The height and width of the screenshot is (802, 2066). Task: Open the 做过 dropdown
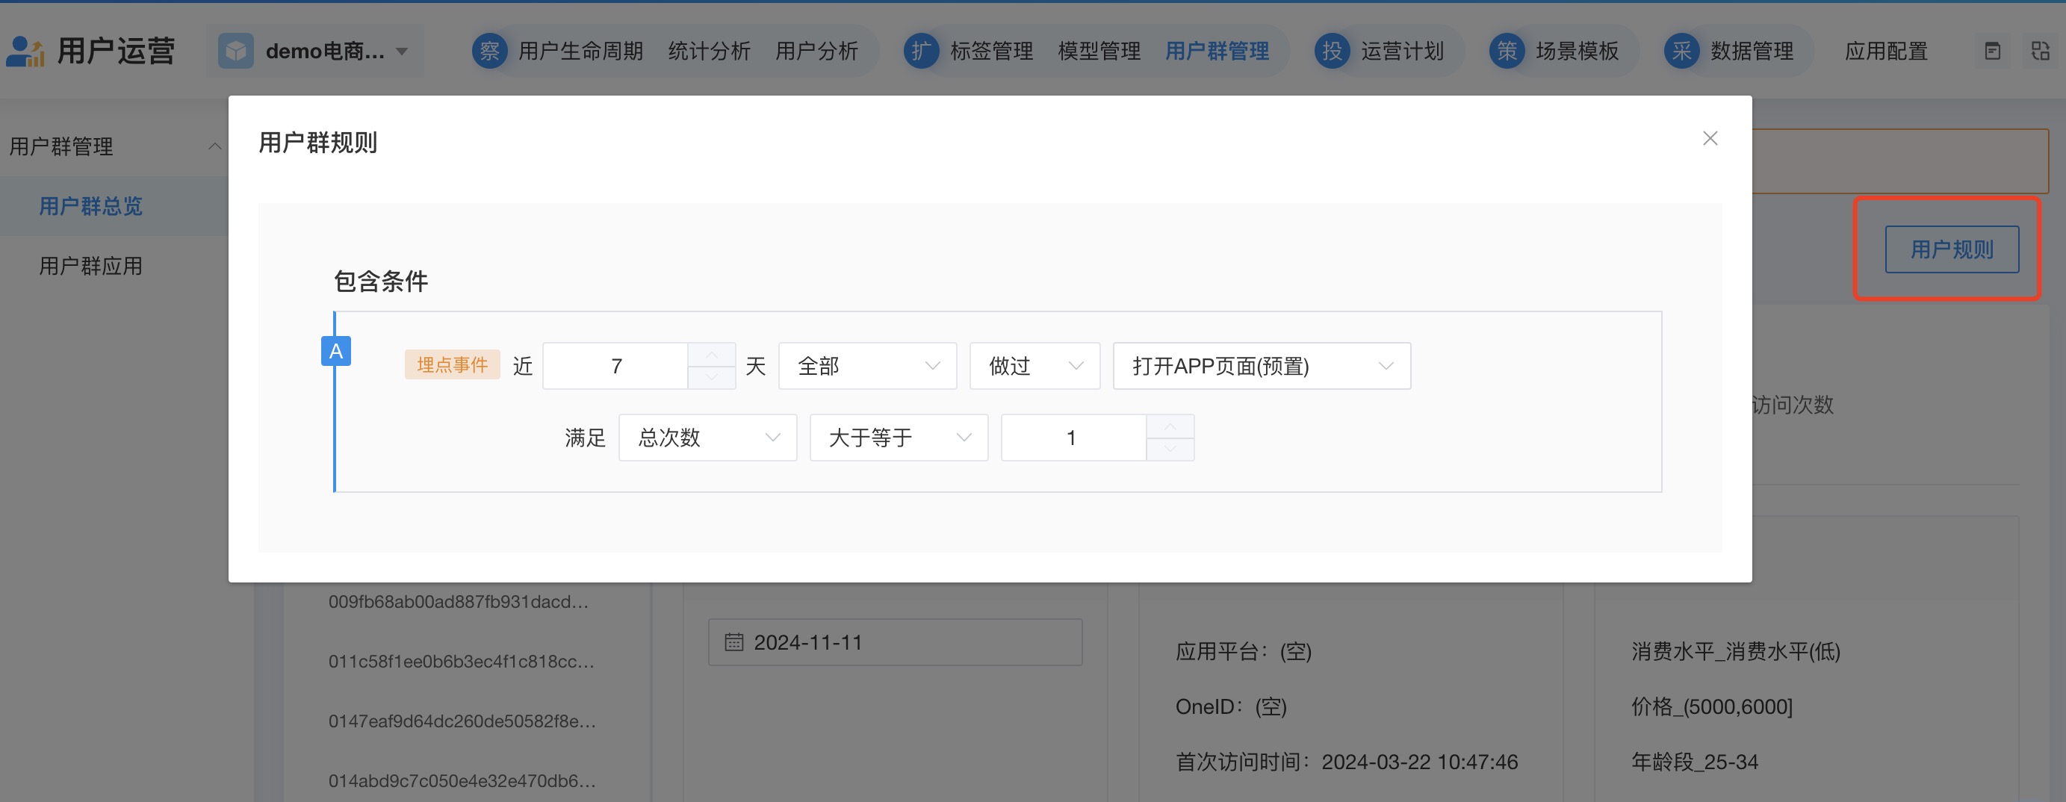click(x=1034, y=367)
